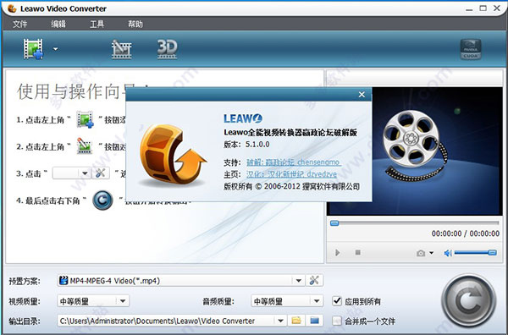Enable the 合并成一个文件 checkbox

pyautogui.click(x=337, y=321)
